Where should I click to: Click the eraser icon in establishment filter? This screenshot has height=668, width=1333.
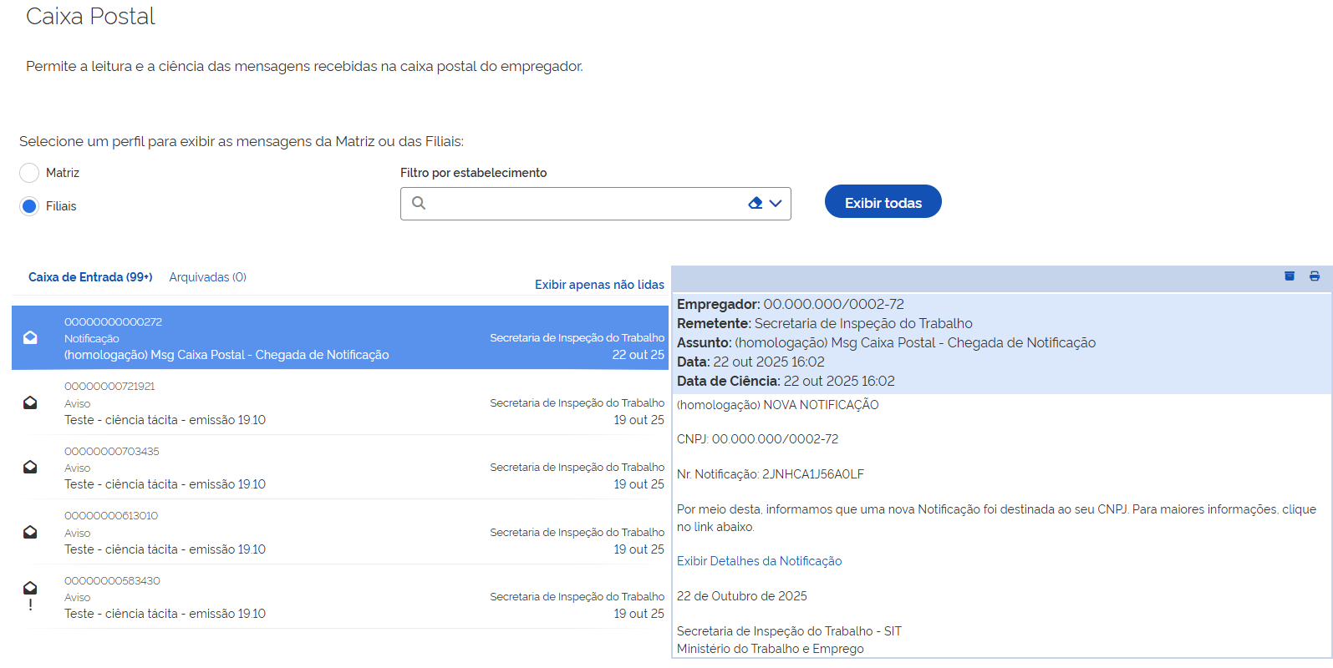pos(756,203)
